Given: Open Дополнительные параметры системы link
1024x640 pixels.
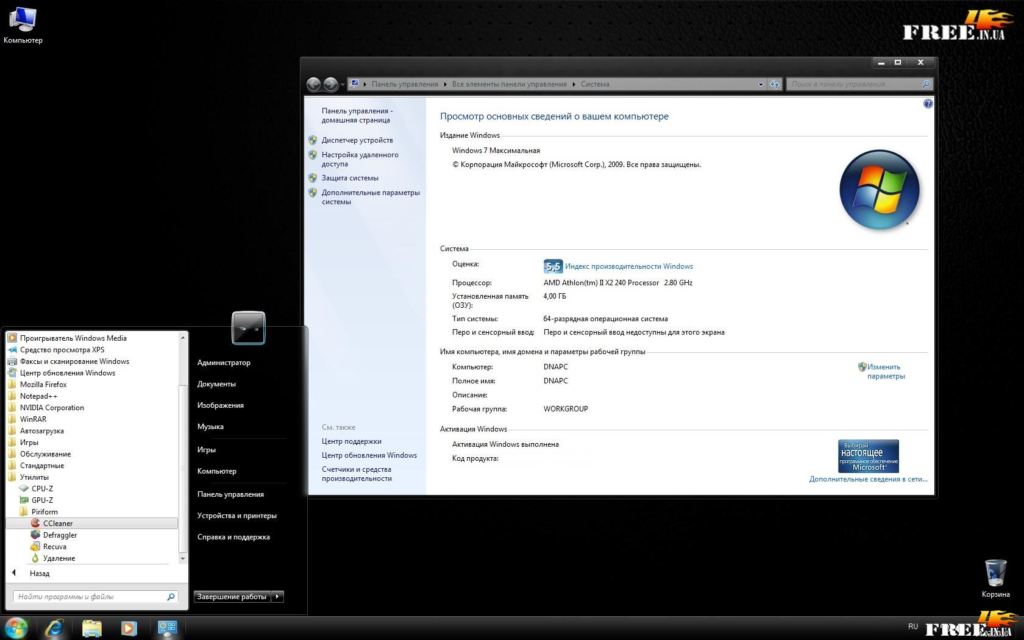Looking at the screenshot, I should coord(371,197).
